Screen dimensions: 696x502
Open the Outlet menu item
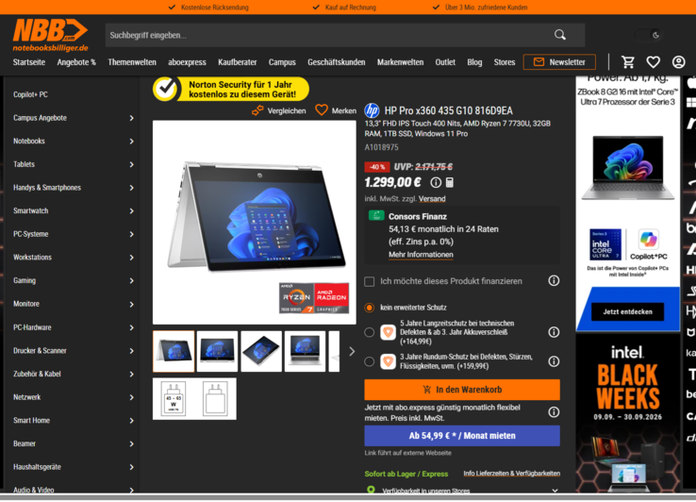click(x=445, y=62)
